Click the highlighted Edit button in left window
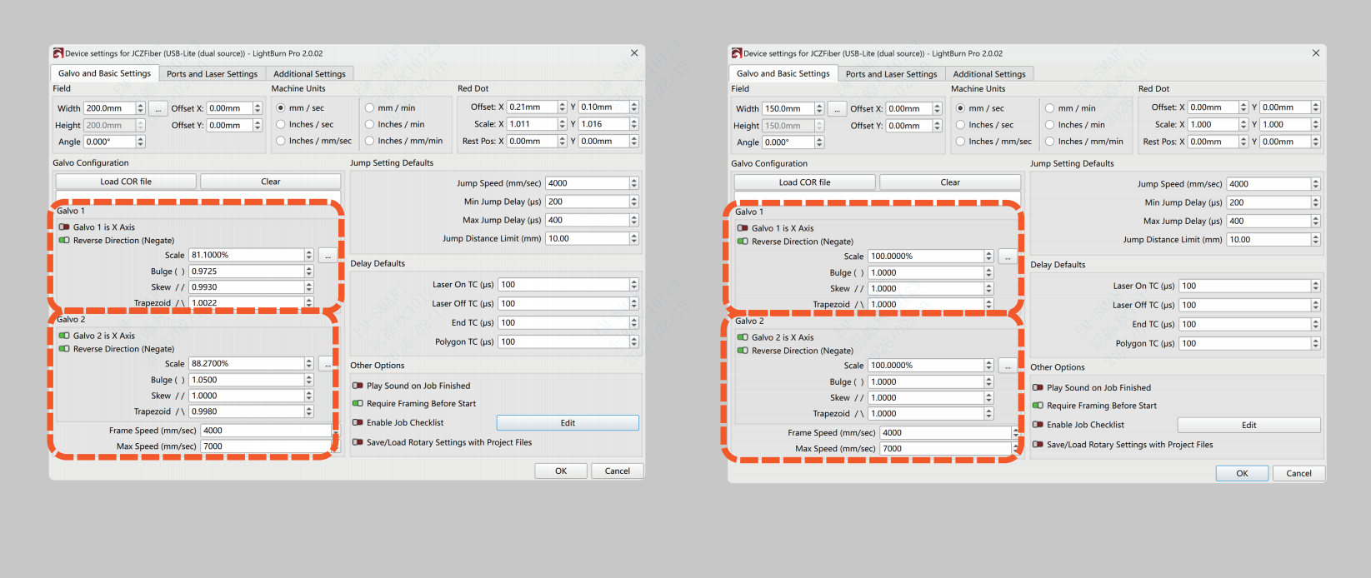The width and height of the screenshot is (1371, 578). (x=568, y=423)
